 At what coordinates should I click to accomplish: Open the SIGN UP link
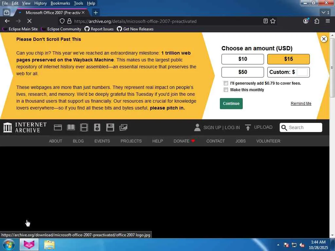(212, 127)
